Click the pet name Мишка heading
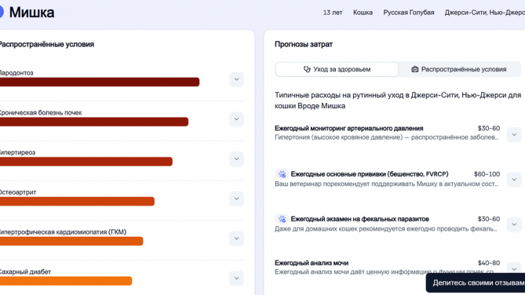The height and width of the screenshot is (295, 525). (31, 12)
